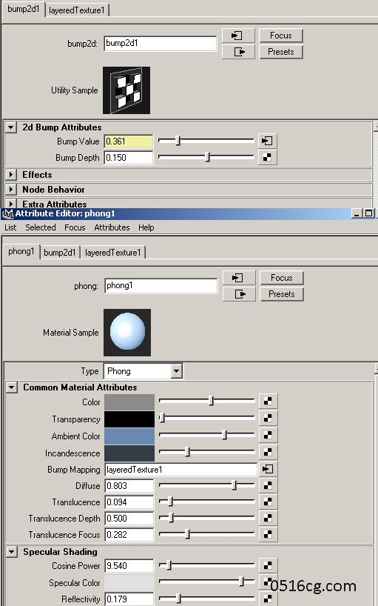Screen dimensions: 378x606
Task: Open the Attributes menu
Action: point(112,227)
